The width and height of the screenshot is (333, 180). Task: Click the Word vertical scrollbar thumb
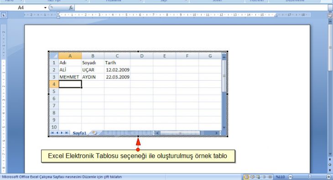330,47
